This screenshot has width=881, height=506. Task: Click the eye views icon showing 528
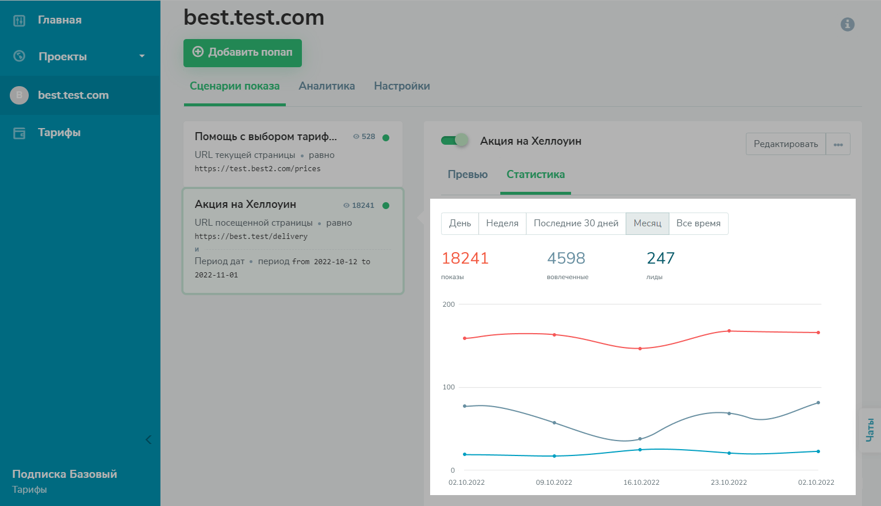click(356, 137)
